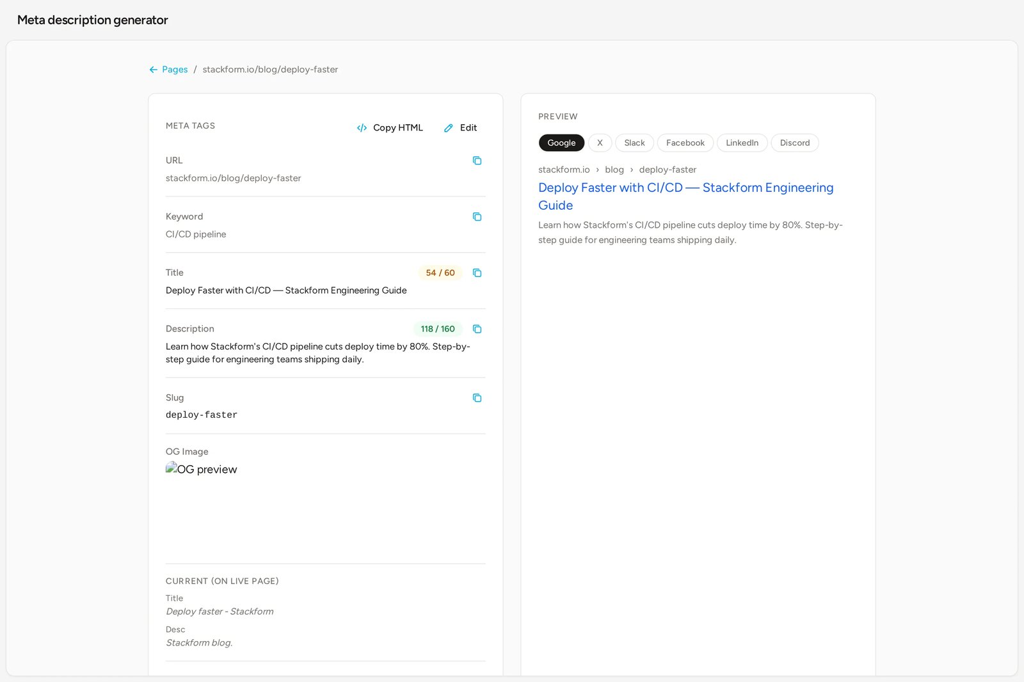Switch preview to Facebook
The width and height of the screenshot is (1024, 682).
685,143
